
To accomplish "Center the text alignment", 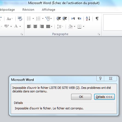I will [x=35, y=27].
